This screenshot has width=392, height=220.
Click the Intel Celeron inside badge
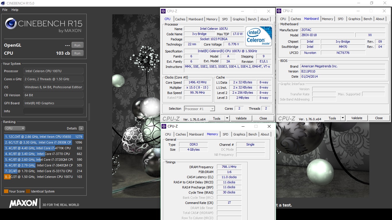[x=259, y=37]
